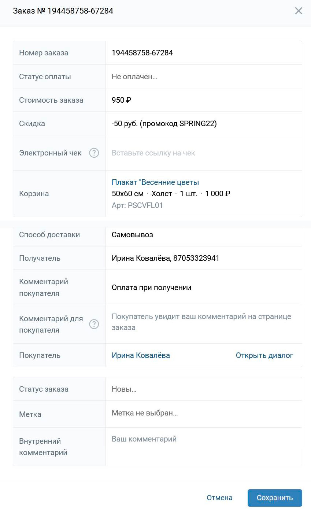Open the Плакат "Весенние цветы product link

(x=155, y=182)
